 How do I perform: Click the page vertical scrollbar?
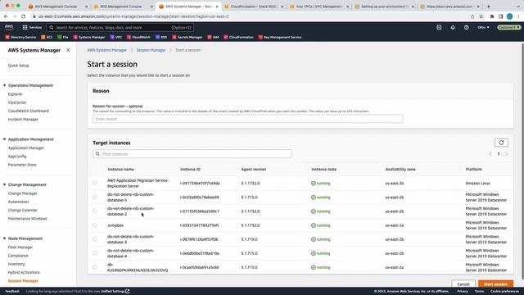click(x=522, y=161)
